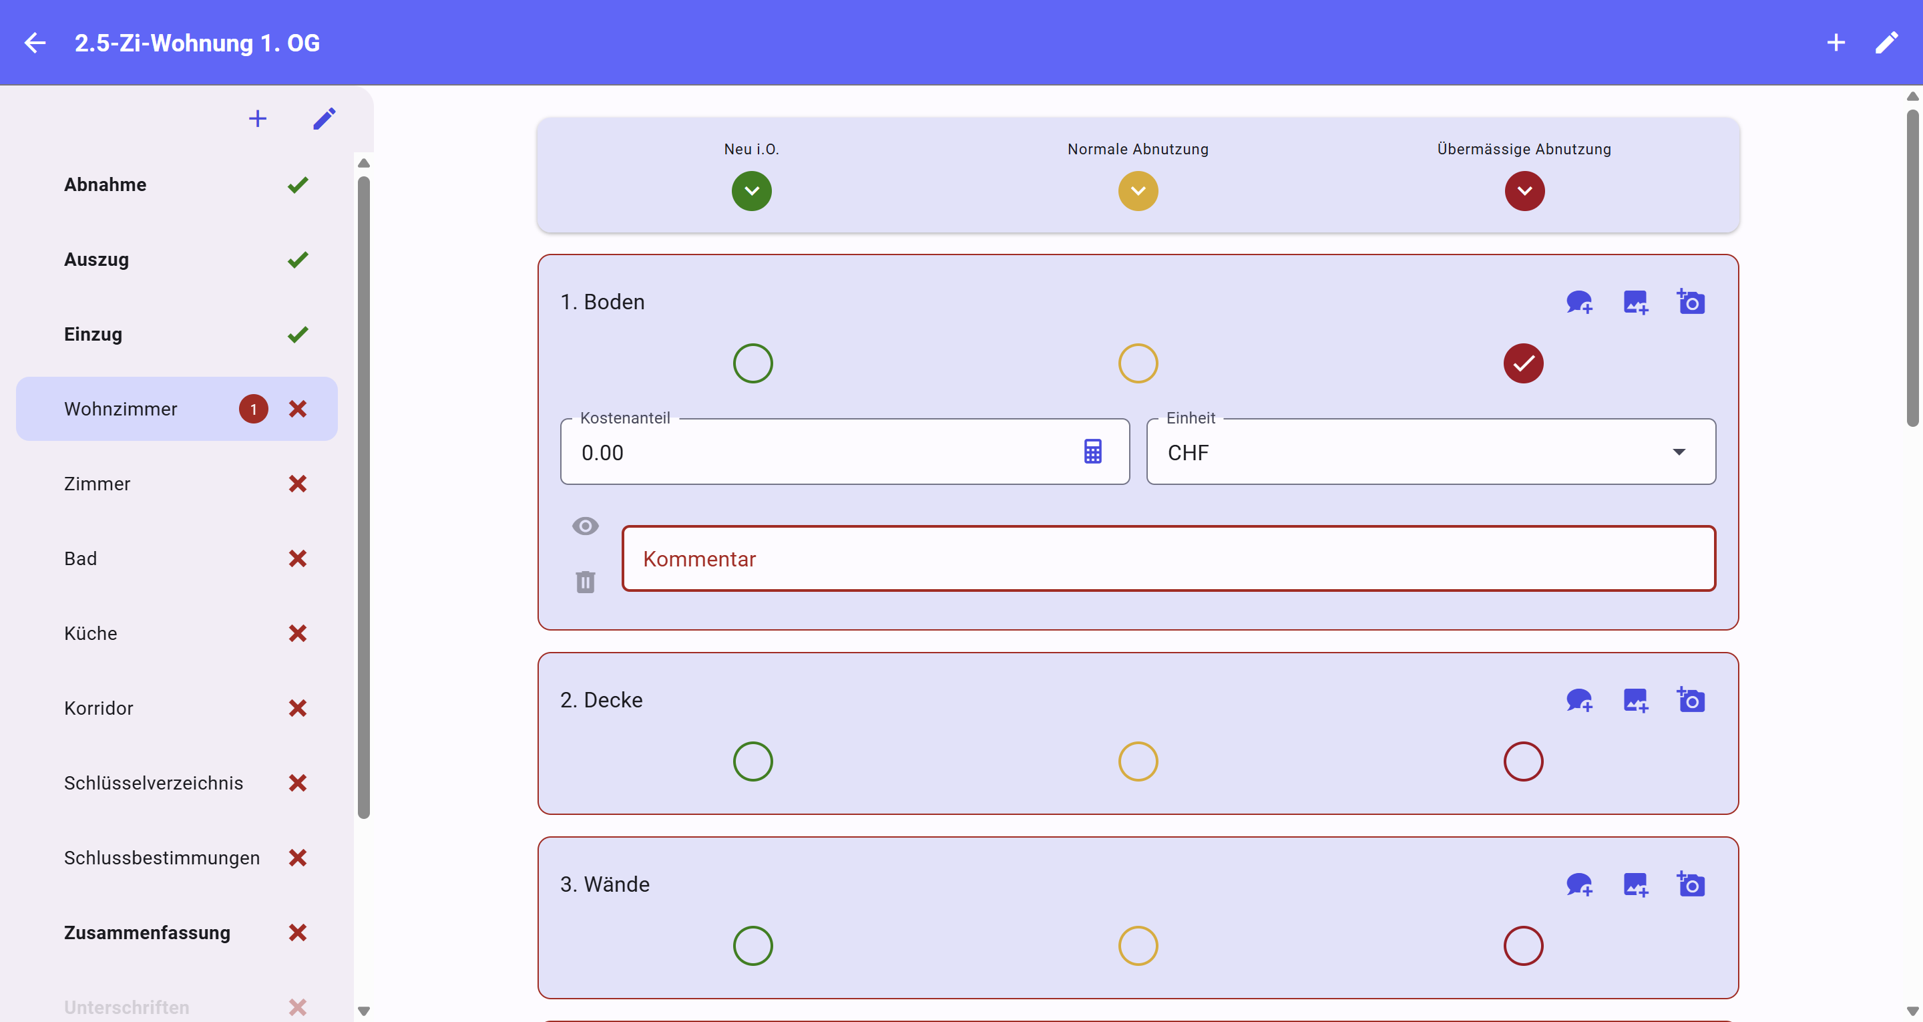Go to the Korridor section

click(177, 707)
